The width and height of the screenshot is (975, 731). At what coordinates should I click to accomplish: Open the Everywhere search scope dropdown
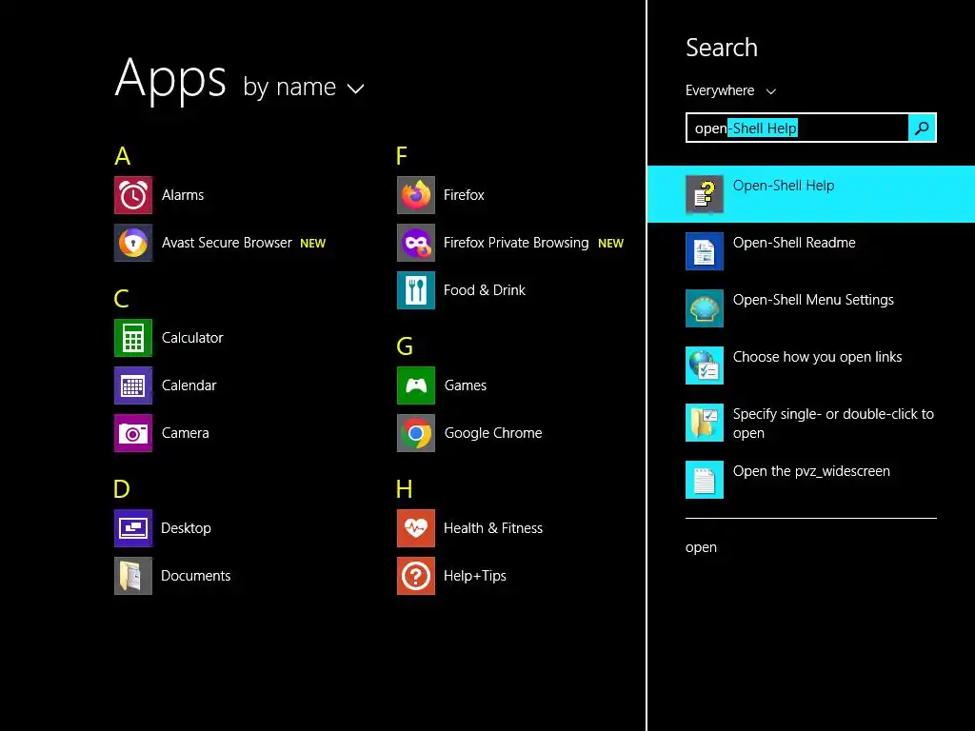pyautogui.click(x=730, y=90)
